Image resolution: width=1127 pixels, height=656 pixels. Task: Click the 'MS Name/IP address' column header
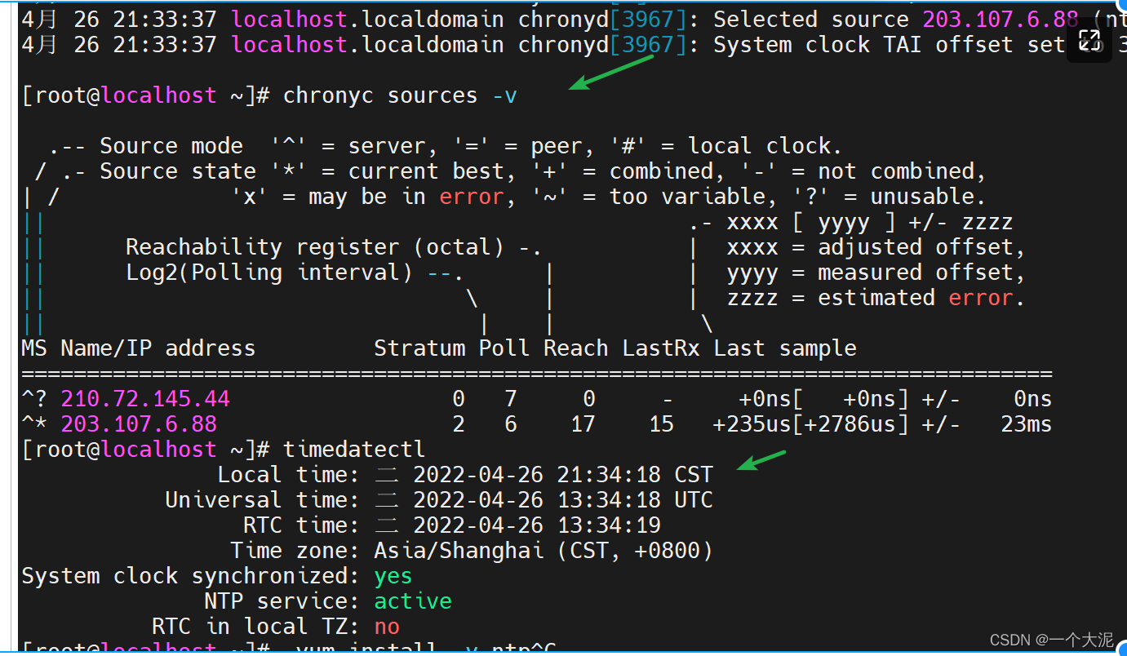(138, 348)
